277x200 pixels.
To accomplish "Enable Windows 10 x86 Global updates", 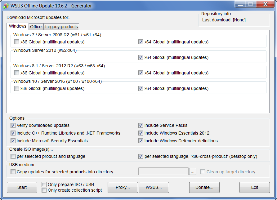I will (x=17, y=88).
